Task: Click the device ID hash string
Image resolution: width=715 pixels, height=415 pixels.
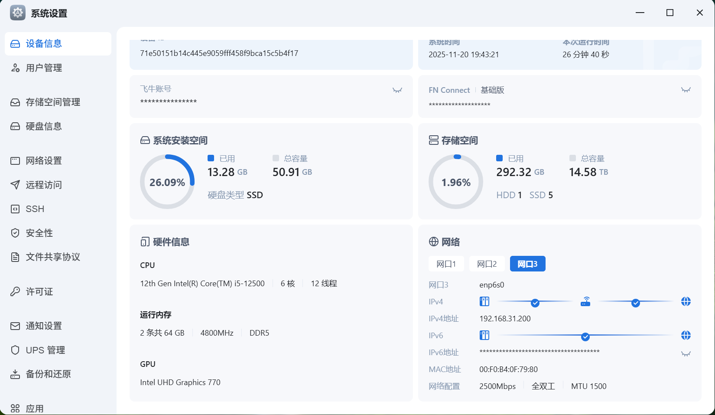Action: click(219, 53)
